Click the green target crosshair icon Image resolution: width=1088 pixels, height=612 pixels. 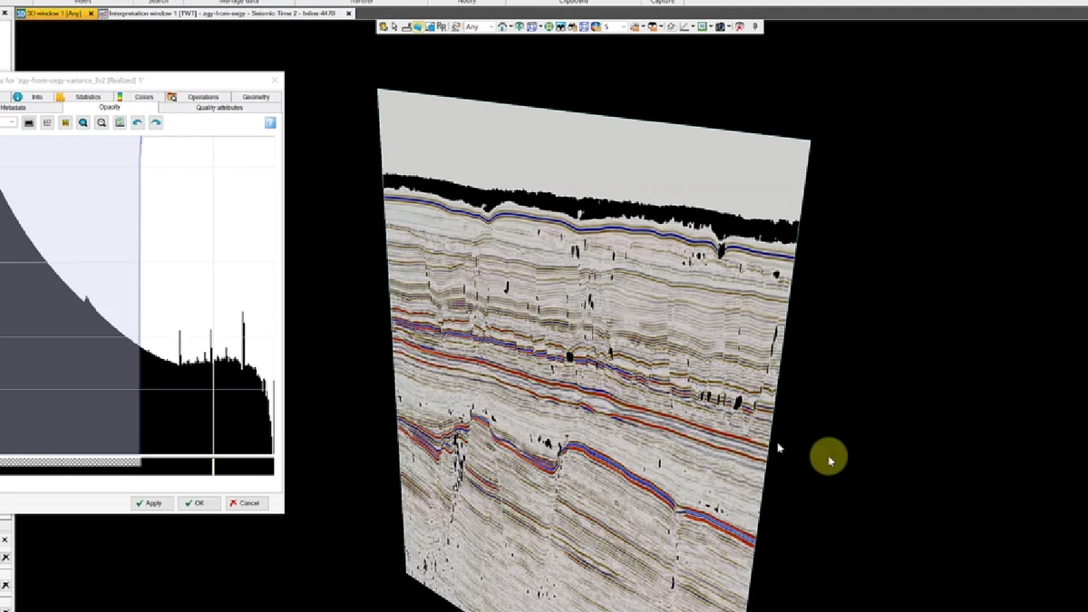pyautogui.click(x=549, y=27)
